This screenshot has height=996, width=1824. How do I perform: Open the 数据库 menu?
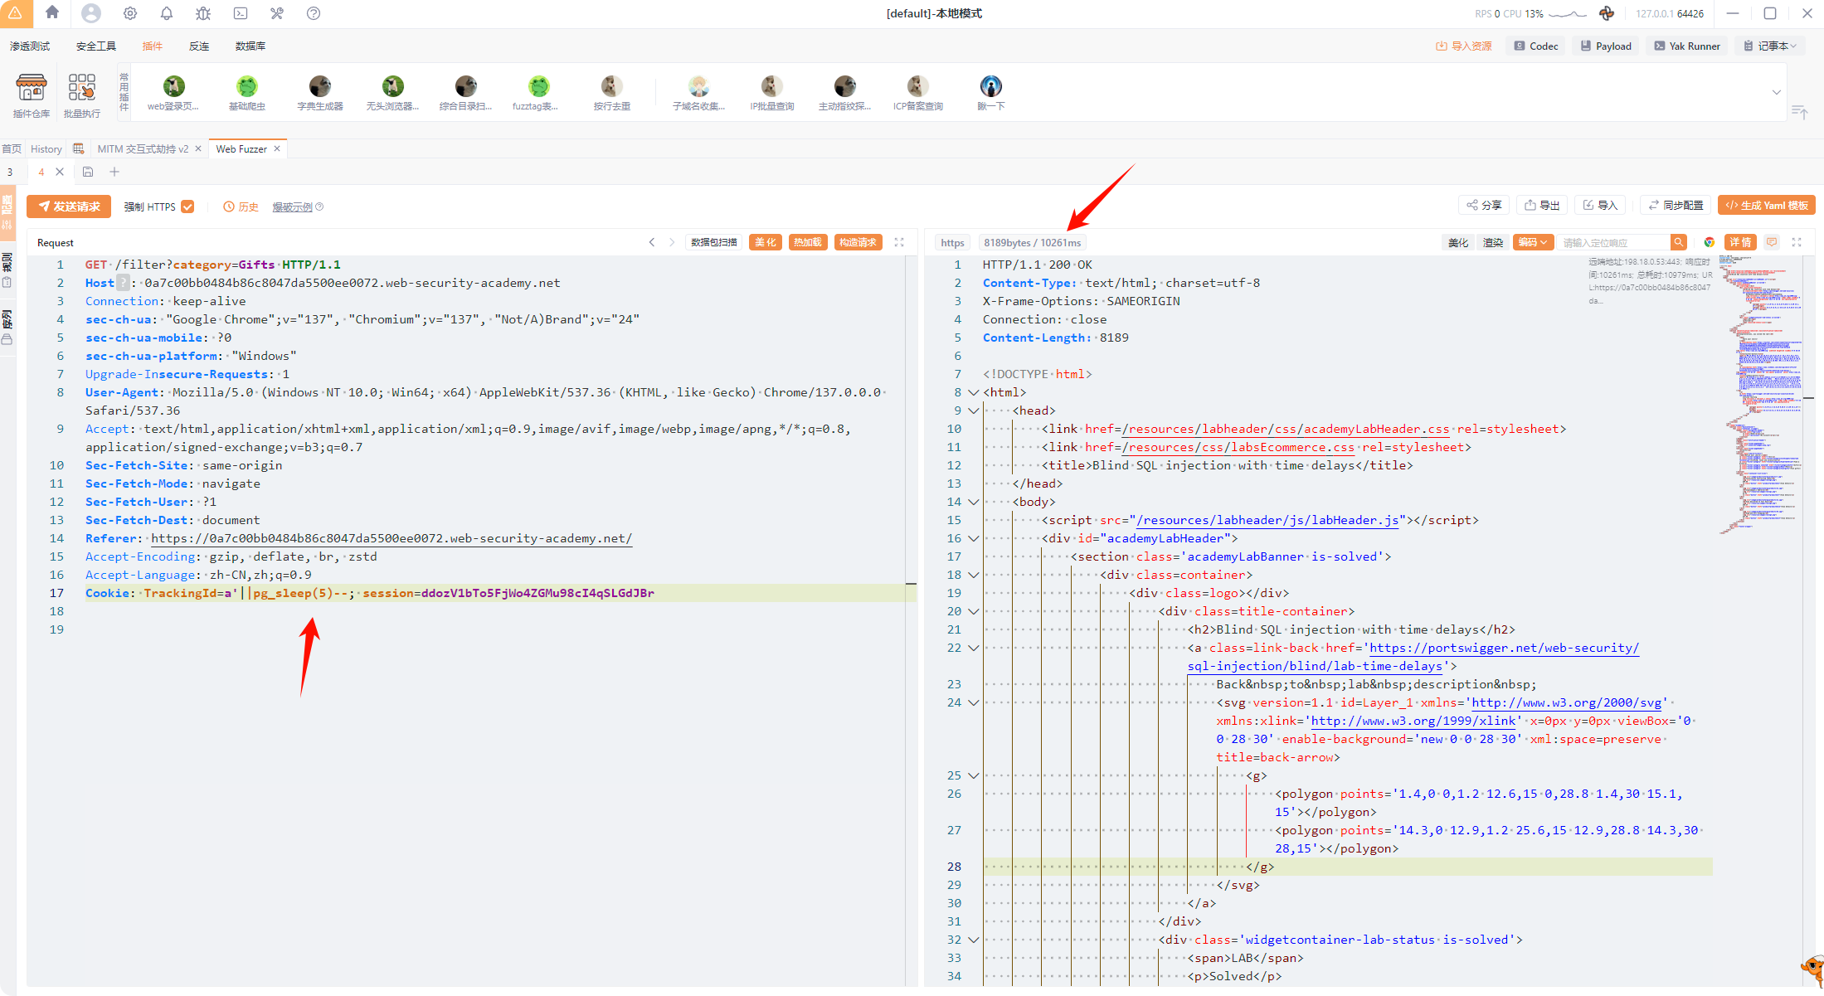(x=250, y=46)
